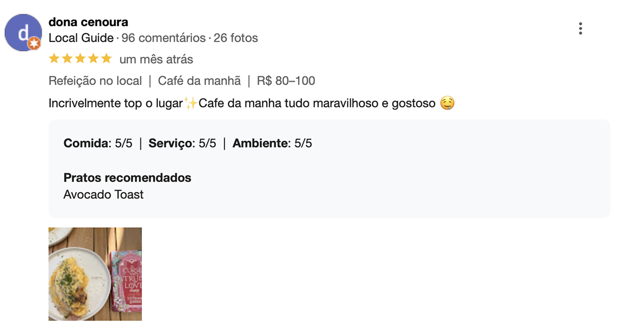The width and height of the screenshot is (617, 331).
Task: Click the first gold star
Action: pyautogui.click(x=54, y=59)
